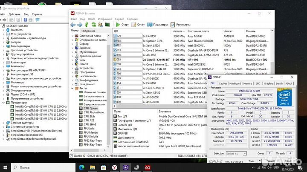Select FPU Julia test in tree

click(x=89, y=129)
